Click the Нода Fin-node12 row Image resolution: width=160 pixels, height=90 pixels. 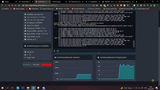point(32,25)
